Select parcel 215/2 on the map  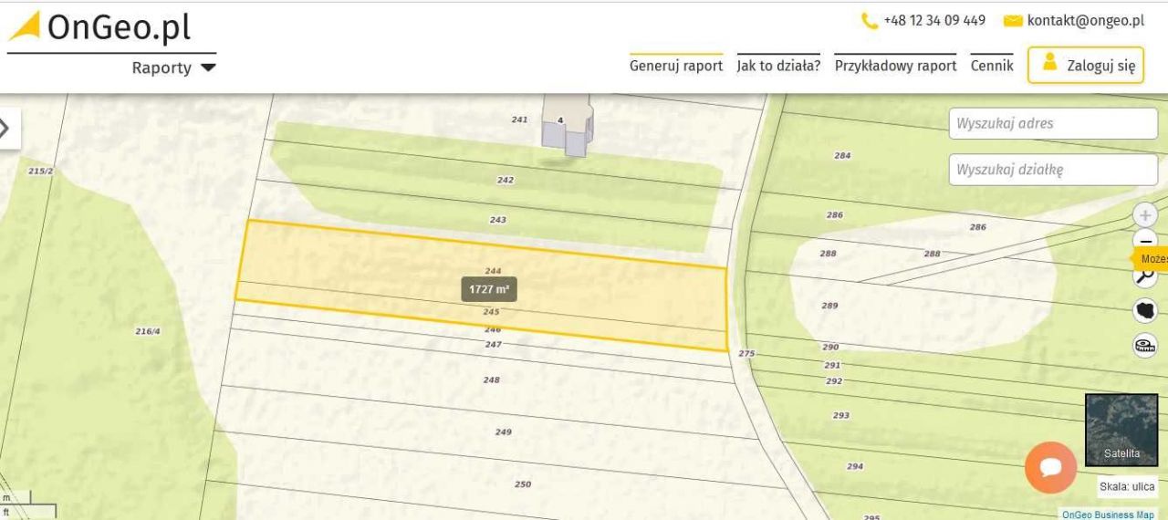[x=41, y=171]
